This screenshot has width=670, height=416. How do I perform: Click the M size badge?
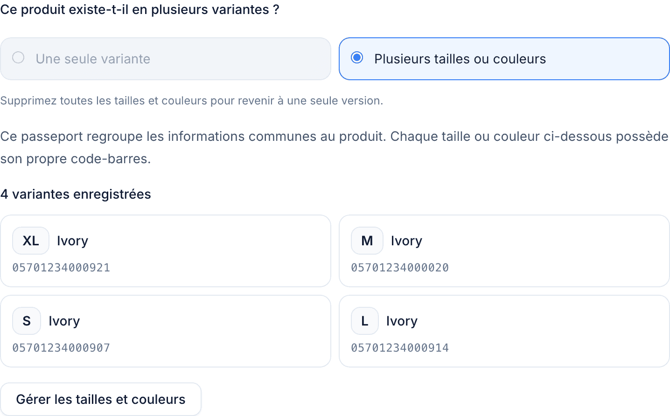(x=367, y=241)
